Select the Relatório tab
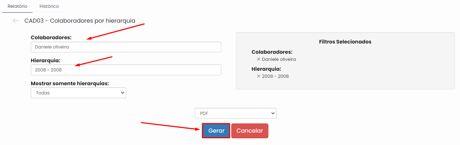Viewport: 460px width, 145px height. [17, 6]
